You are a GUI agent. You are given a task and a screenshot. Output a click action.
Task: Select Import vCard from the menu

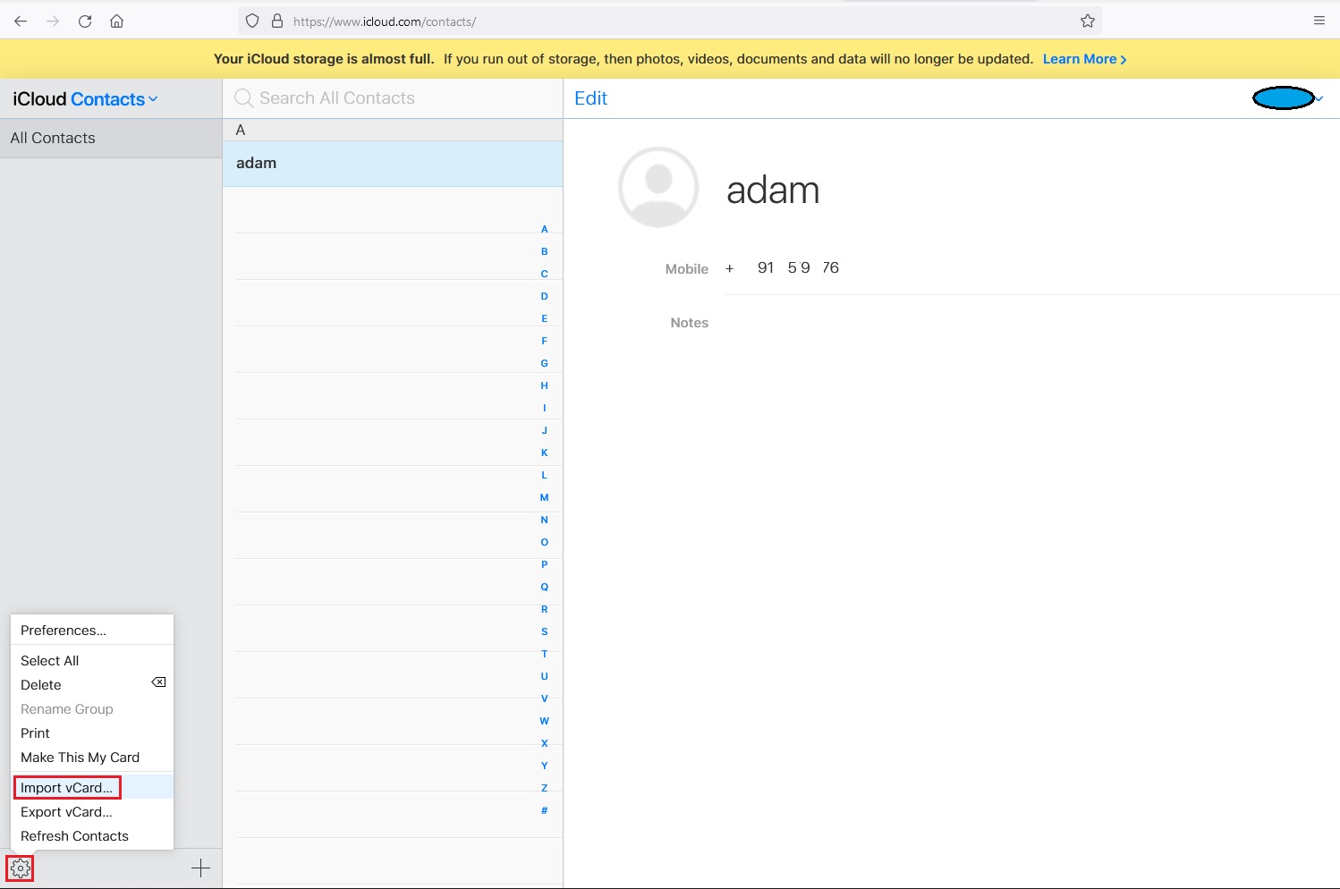pyautogui.click(x=65, y=787)
